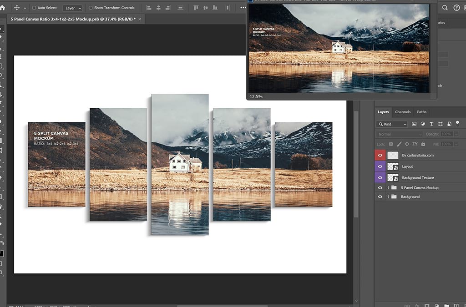Image resolution: width=466 pixels, height=307 pixels.
Task: Open the Opacity slider dropdown arrow
Action: 456,134
